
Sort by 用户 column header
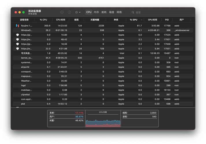(181, 20)
